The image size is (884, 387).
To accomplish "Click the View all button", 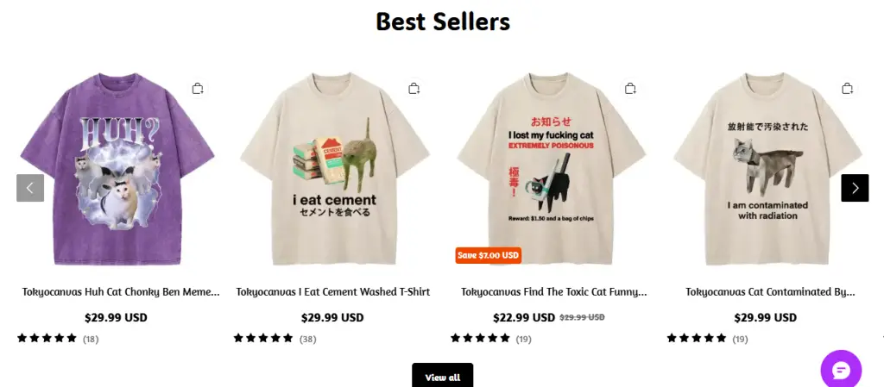I will pos(443,376).
